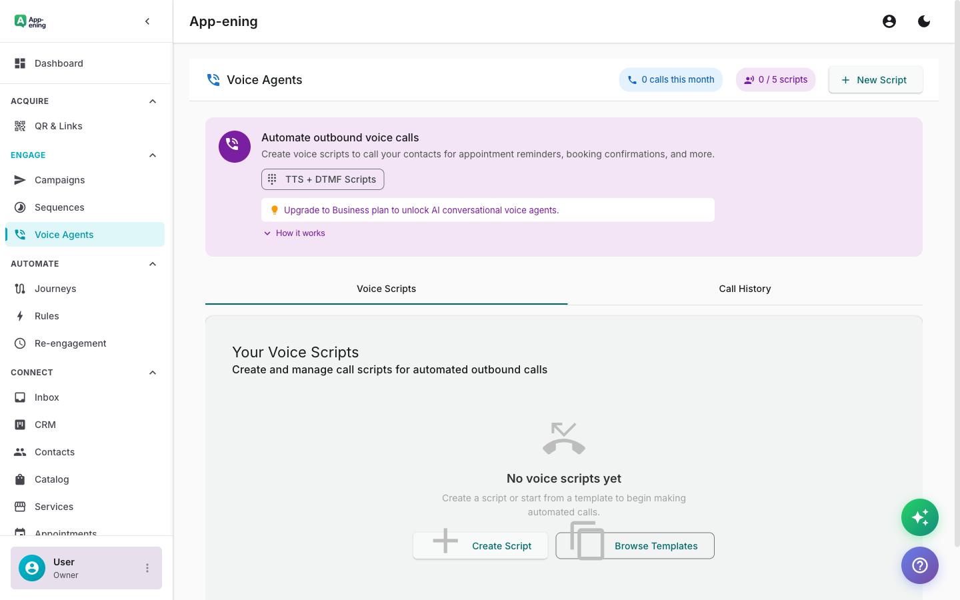
Task: Toggle dark mode with moon icon
Action: point(923,21)
